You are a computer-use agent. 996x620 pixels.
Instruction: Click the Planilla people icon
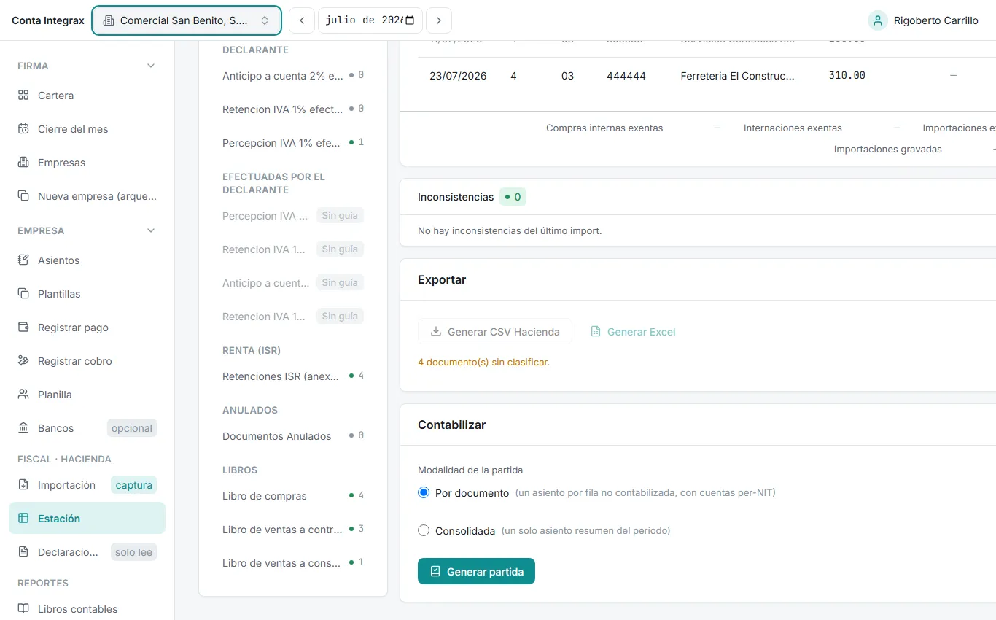(23, 395)
